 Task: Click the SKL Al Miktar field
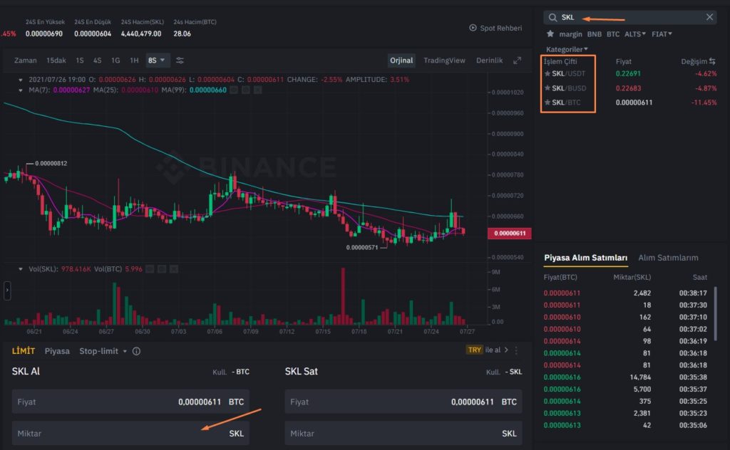pos(130,433)
